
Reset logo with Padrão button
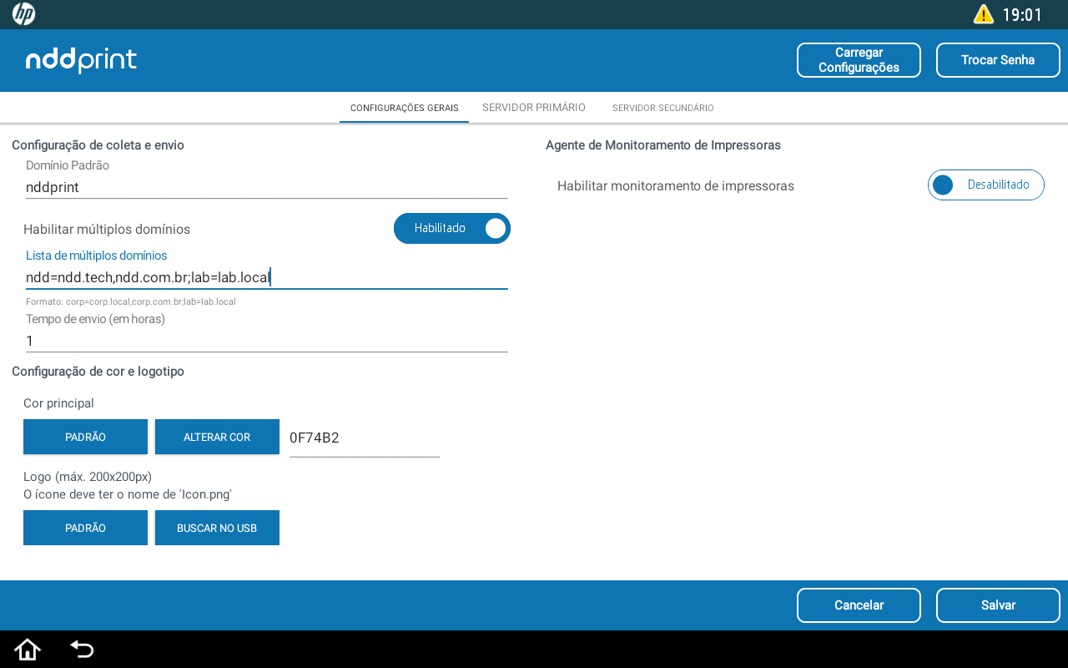tap(85, 528)
